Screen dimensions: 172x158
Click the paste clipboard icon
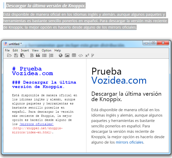pos(22,55)
